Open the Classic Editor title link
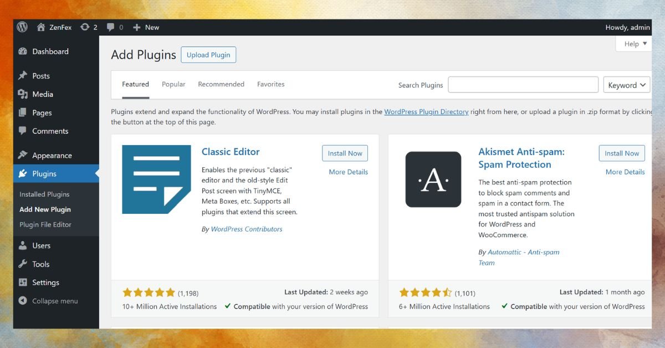This screenshot has width=665, height=348. pos(231,152)
